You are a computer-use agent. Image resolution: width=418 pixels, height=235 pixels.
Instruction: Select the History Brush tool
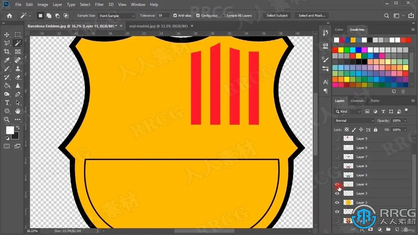pyautogui.click(x=7, y=77)
